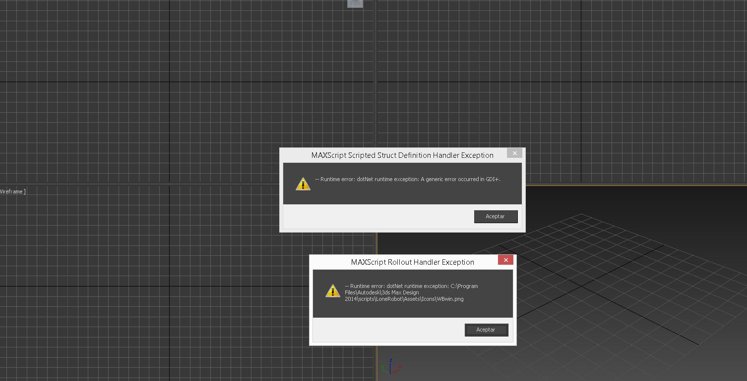
Task: Click title bar of Struct Definition Handler dialog
Action: pyautogui.click(x=402, y=155)
